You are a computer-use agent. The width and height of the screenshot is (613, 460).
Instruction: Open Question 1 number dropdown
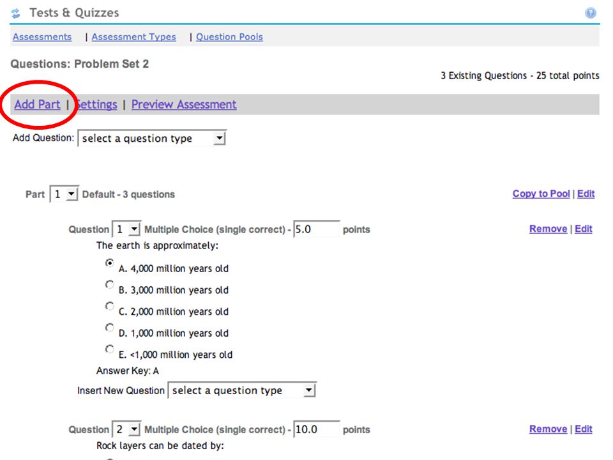click(x=126, y=229)
